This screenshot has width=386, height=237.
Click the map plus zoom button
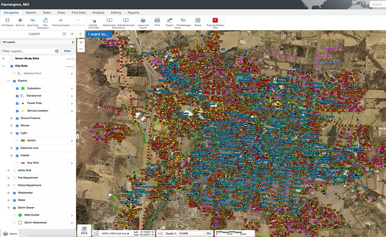coord(81,42)
